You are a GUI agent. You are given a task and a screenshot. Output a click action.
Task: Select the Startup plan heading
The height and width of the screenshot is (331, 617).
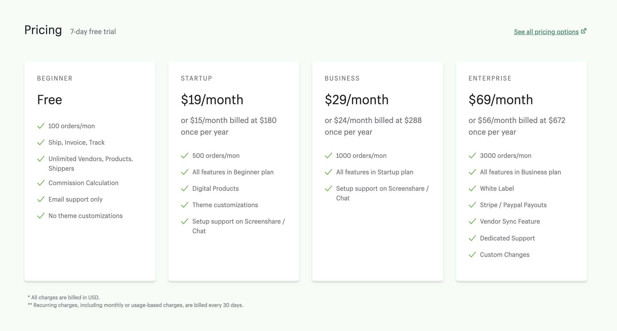[x=197, y=78]
